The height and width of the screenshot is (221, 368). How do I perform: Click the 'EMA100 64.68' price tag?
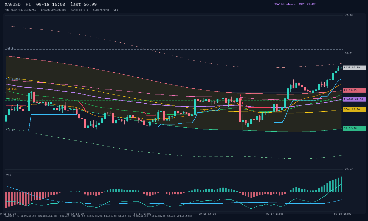pos(355,99)
